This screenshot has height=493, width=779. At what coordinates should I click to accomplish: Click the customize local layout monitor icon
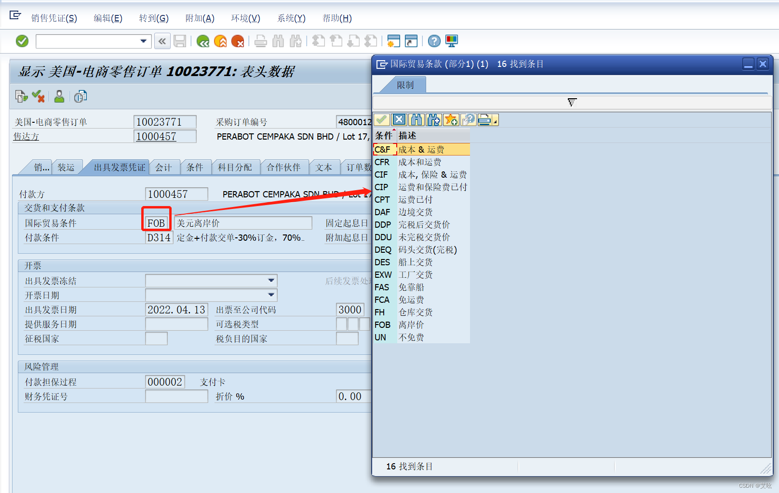[451, 41]
